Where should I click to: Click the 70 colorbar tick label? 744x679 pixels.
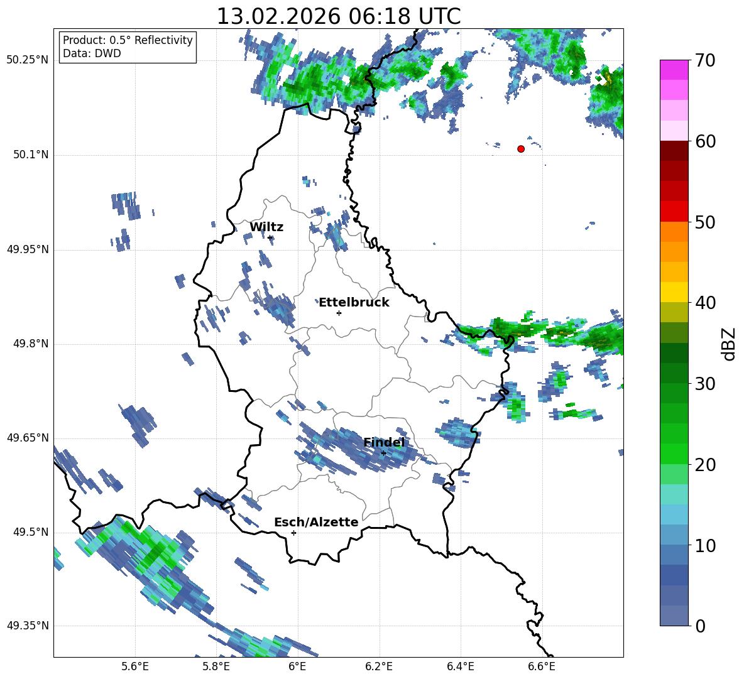(x=705, y=60)
